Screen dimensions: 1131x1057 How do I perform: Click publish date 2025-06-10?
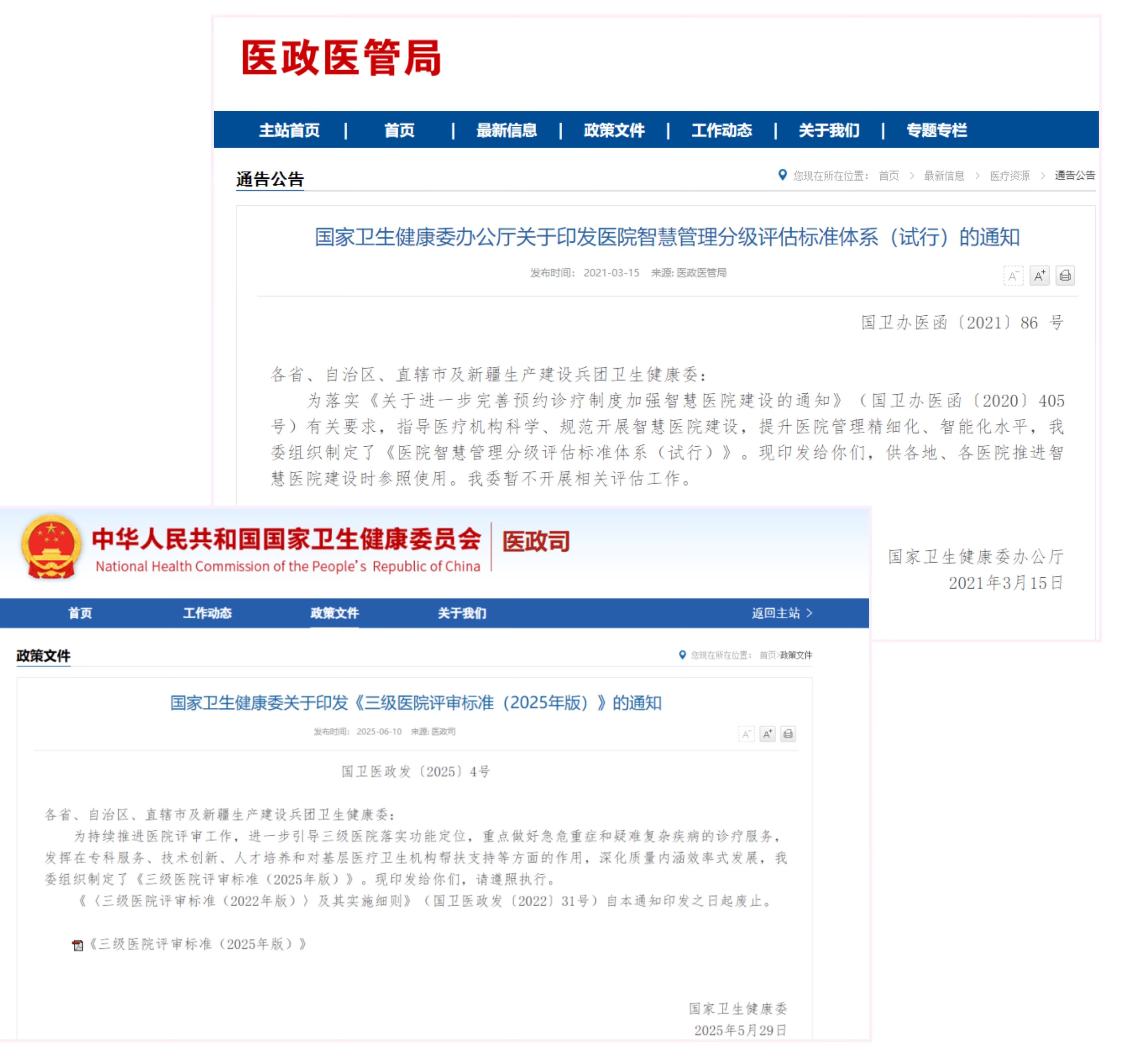tap(379, 732)
